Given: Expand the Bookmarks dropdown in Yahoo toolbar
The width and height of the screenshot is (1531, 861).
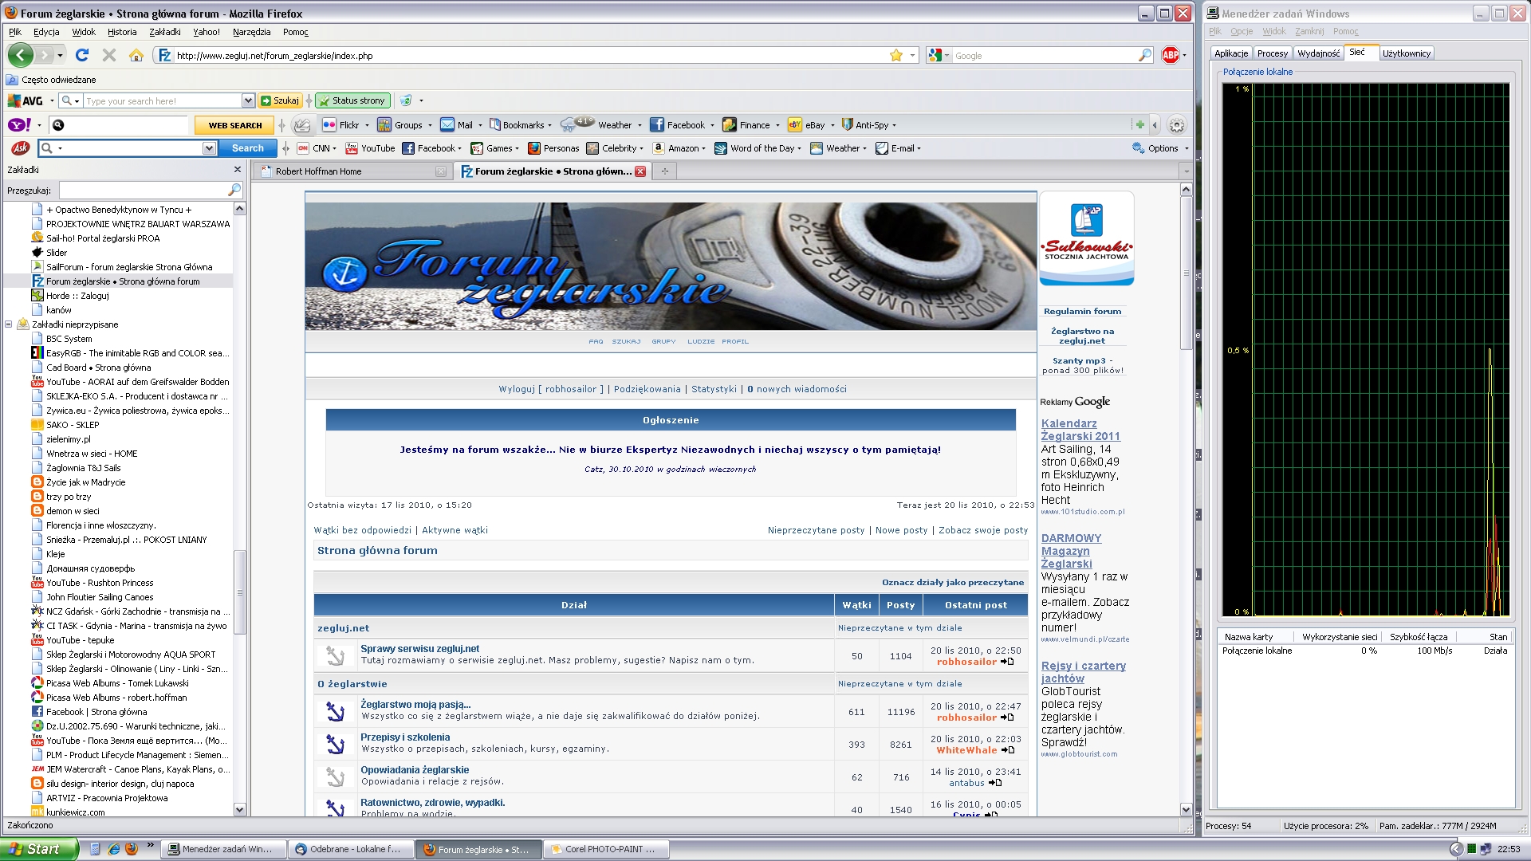Looking at the screenshot, I should pos(549,125).
